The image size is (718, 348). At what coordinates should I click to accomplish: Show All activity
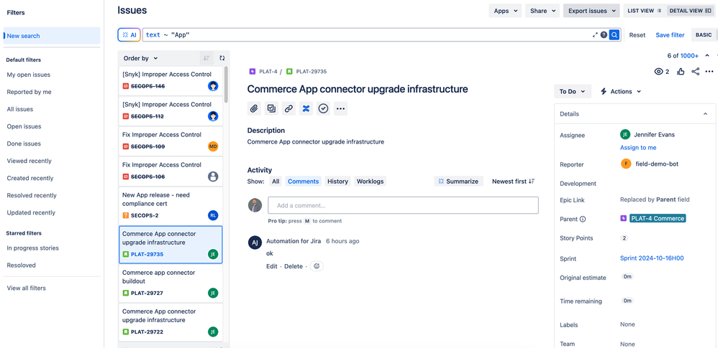276,182
